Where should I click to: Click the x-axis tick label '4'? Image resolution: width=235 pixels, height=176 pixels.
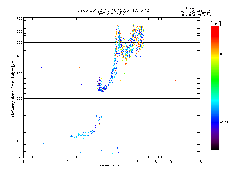click(112, 162)
